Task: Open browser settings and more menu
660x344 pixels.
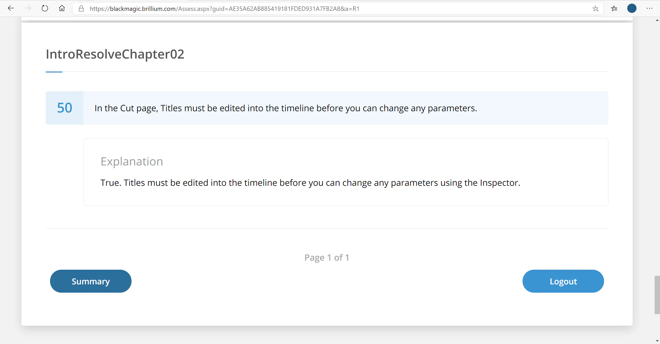Action: (x=649, y=9)
